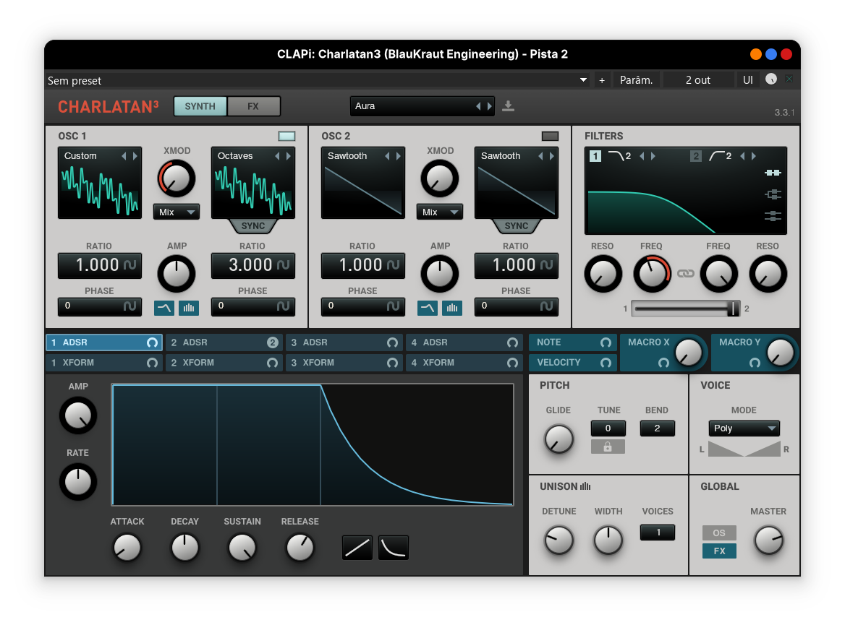845x625 pixels.
Task: Click the save preset download icon beside Aura
Action: pos(508,106)
